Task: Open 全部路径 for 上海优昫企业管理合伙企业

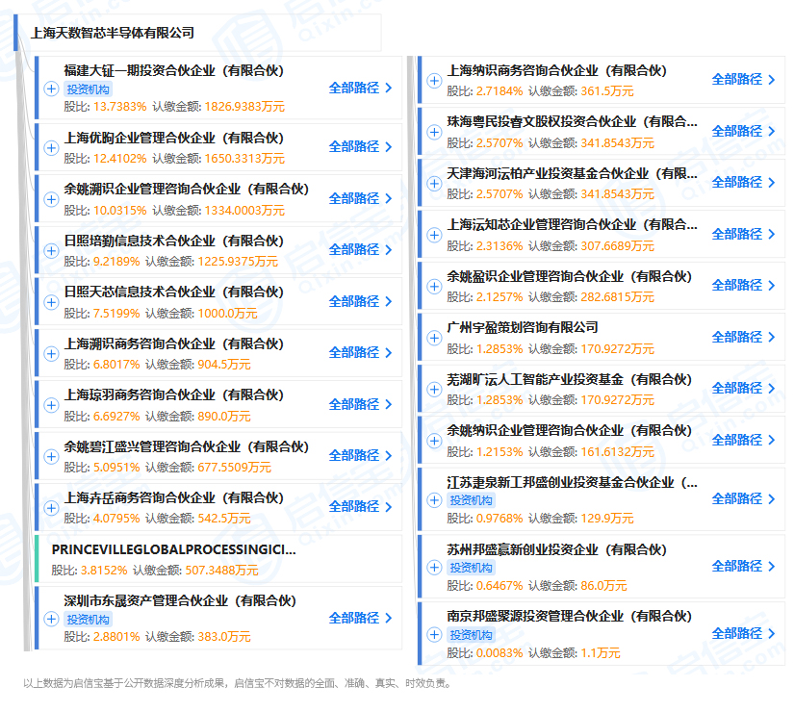Action: click(360, 147)
